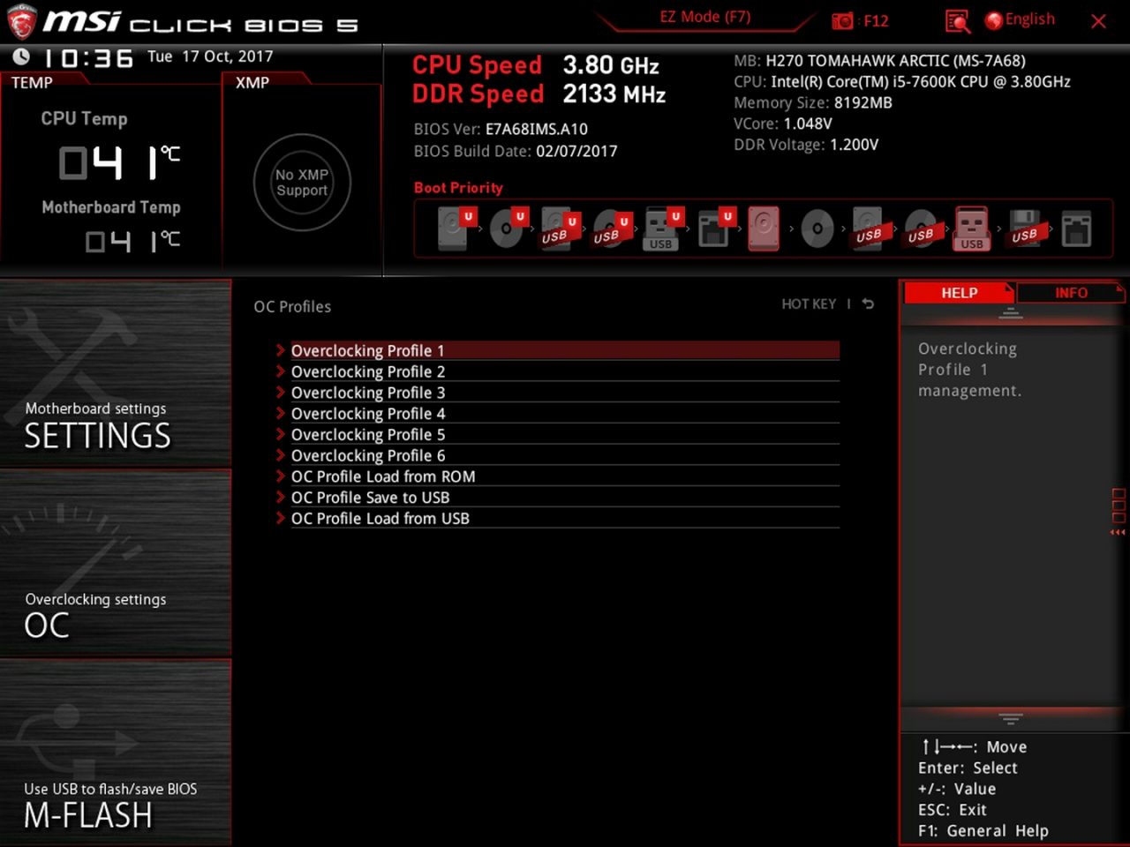Image resolution: width=1130 pixels, height=847 pixels.
Task: Click the 10:36 time display
Action: click(x=88, y=58)
